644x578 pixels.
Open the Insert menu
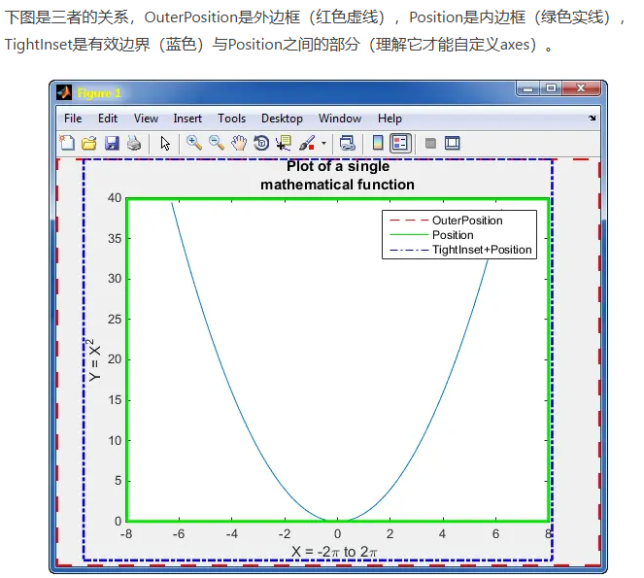click(x=187, y=119)
